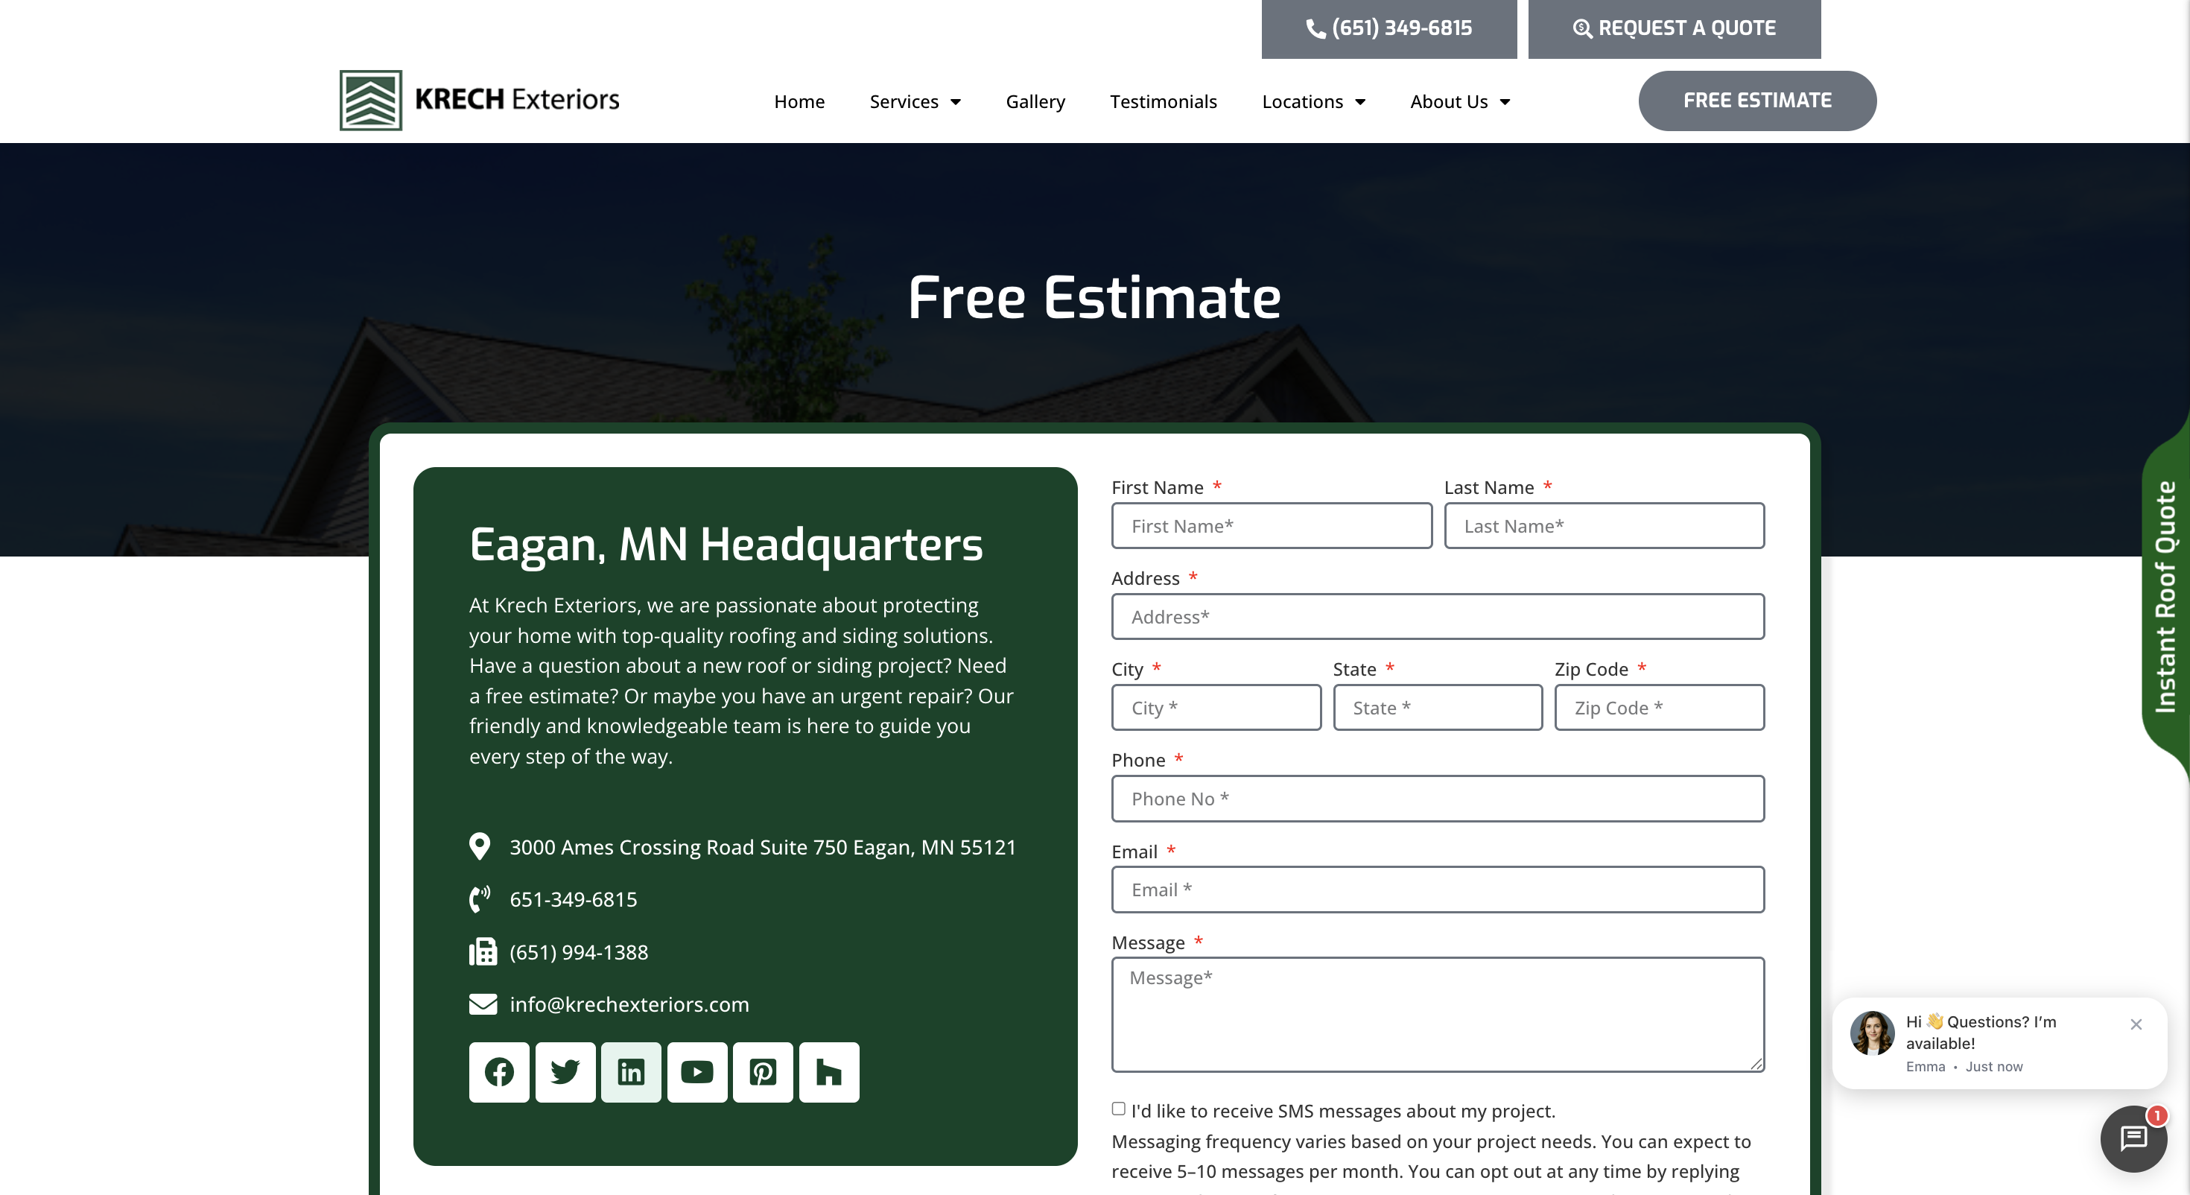Open the Pinterest social icon
Screen dimensions: 2190x1195
(x=763, y=1071)
